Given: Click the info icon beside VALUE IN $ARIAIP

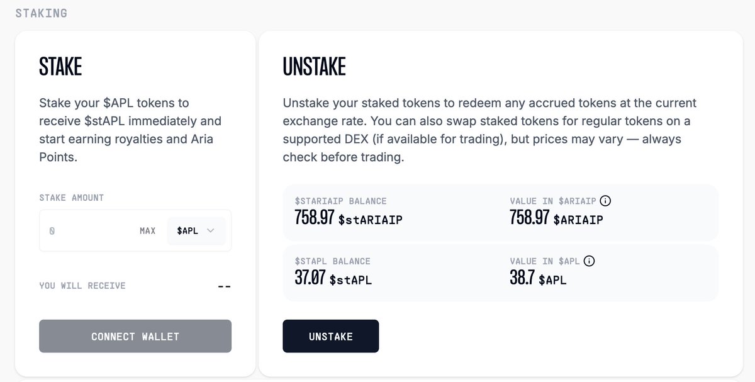Looking at the screenshot, I should [605, 201].
